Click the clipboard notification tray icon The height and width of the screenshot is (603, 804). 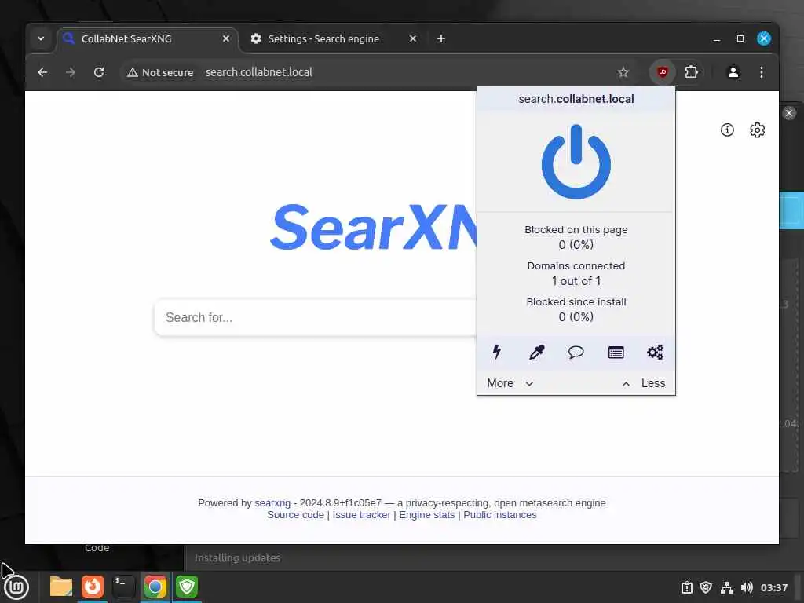pyautogui.click(x=686, y=587)
